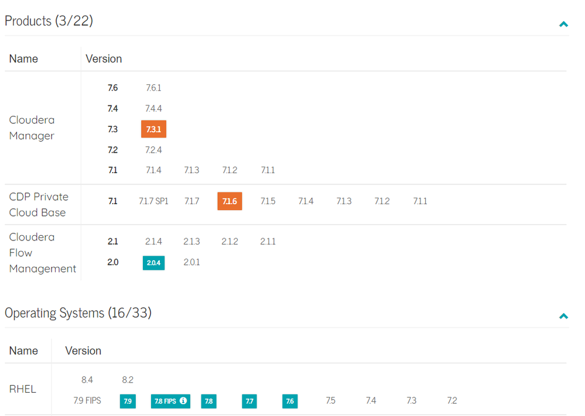Click the Cloudera Flow Management name
Image resolution: width=585 pixels, height=416 pixels.
click(43, 253)
